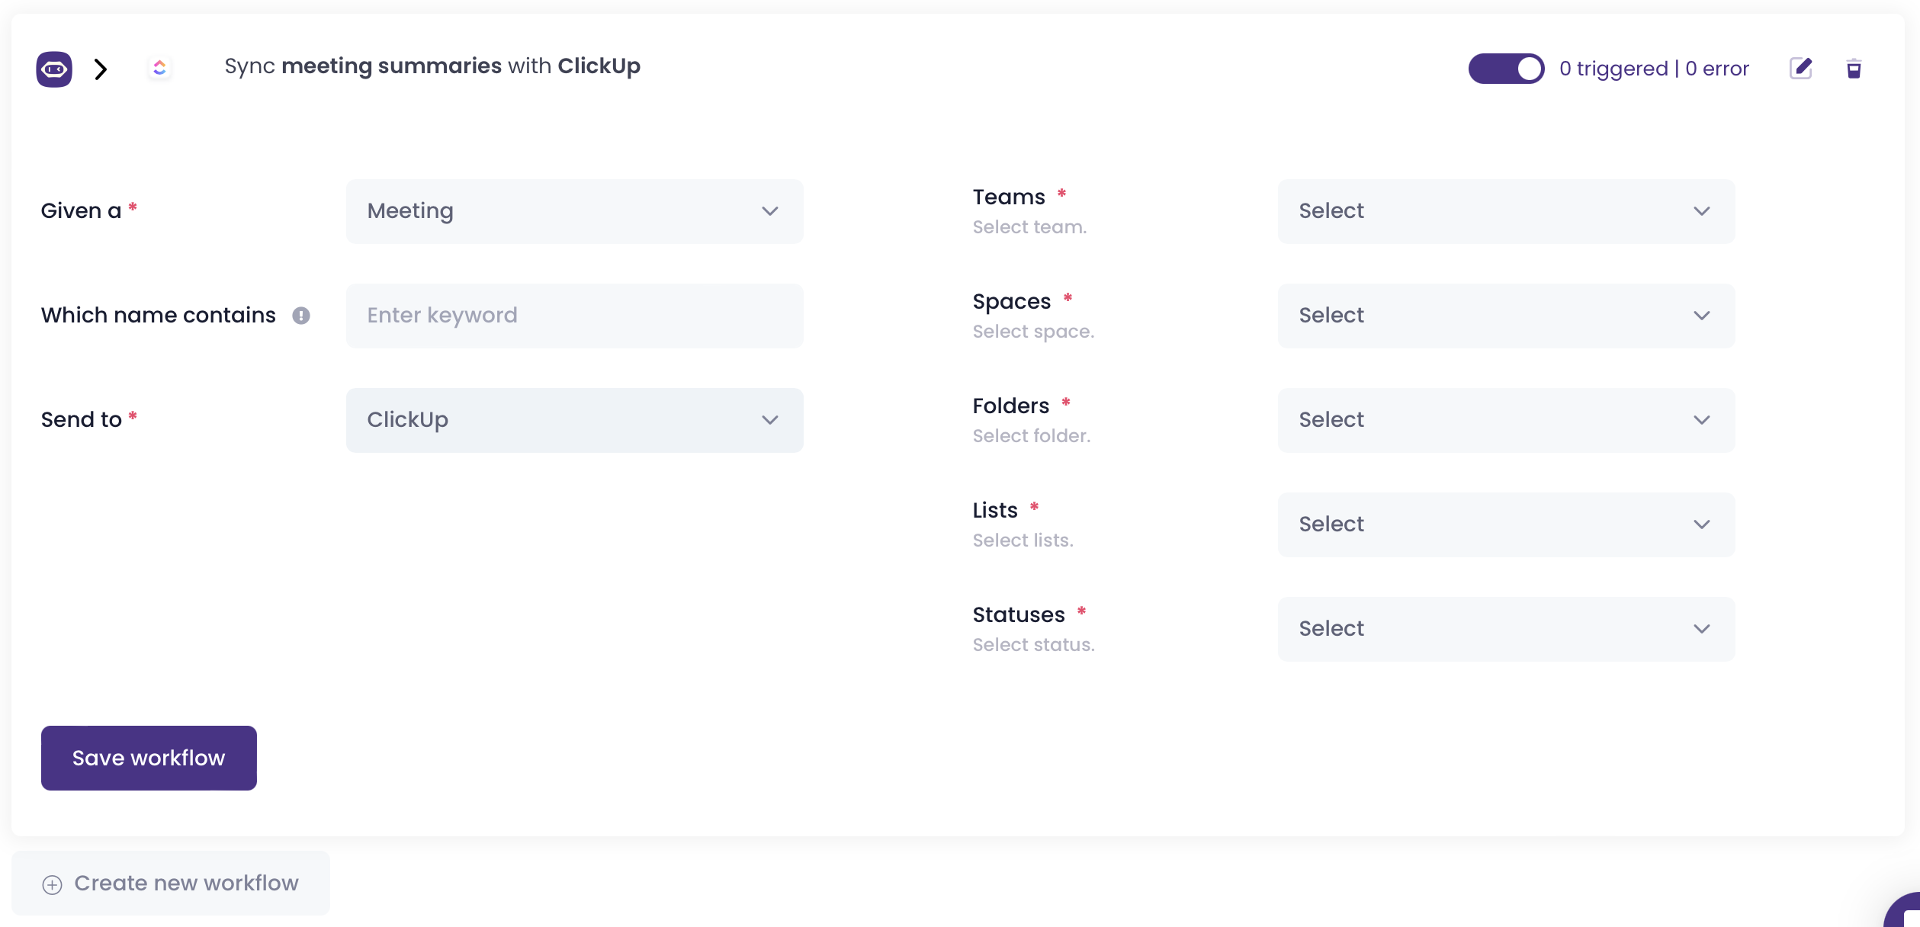The width and height of the screenshot is (1920, 927).
Task: Expand the Folders select dropdown
Action: 1506,420
